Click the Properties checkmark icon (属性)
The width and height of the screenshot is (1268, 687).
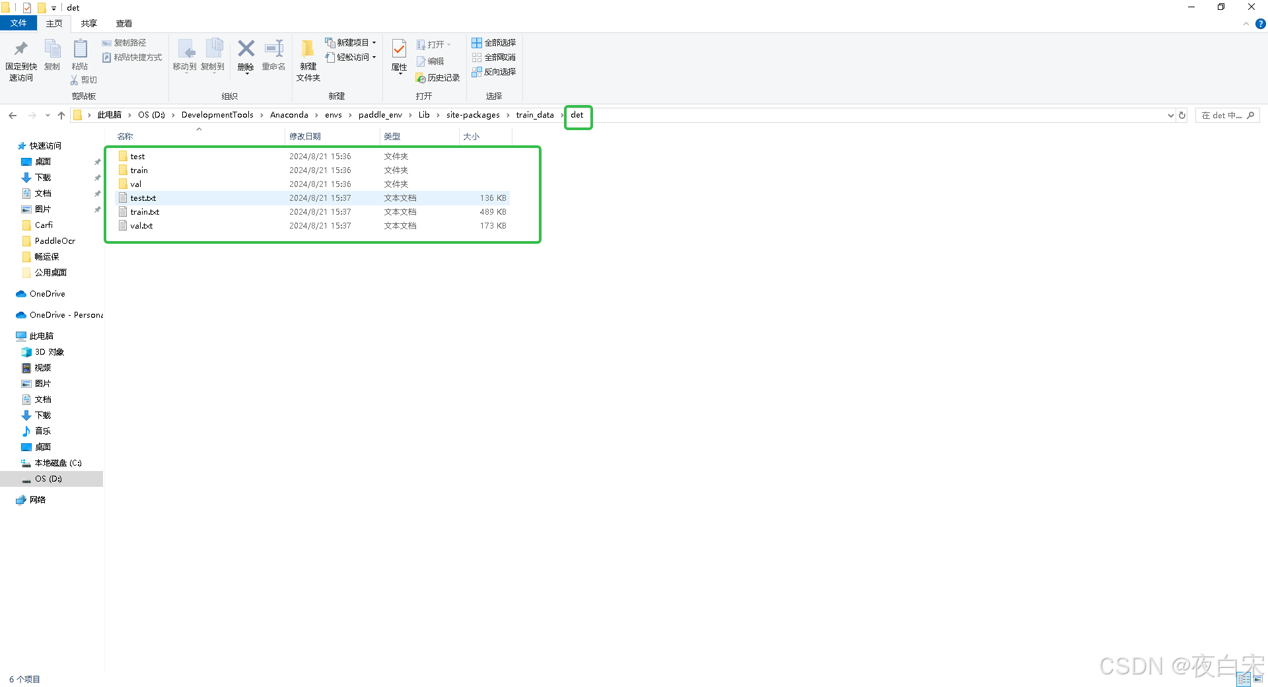pyautogui.click(x=399, y=49)
